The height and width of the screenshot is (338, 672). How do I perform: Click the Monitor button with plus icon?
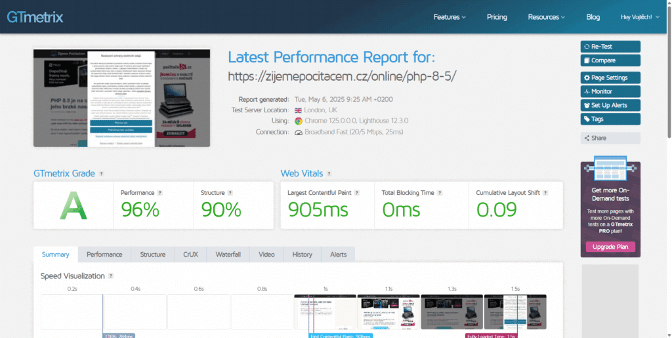[x=610, y=91]
